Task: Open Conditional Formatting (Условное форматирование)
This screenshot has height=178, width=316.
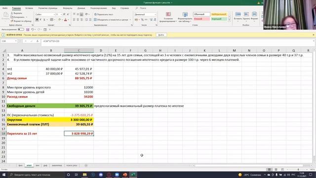Action: pos(168,17)
